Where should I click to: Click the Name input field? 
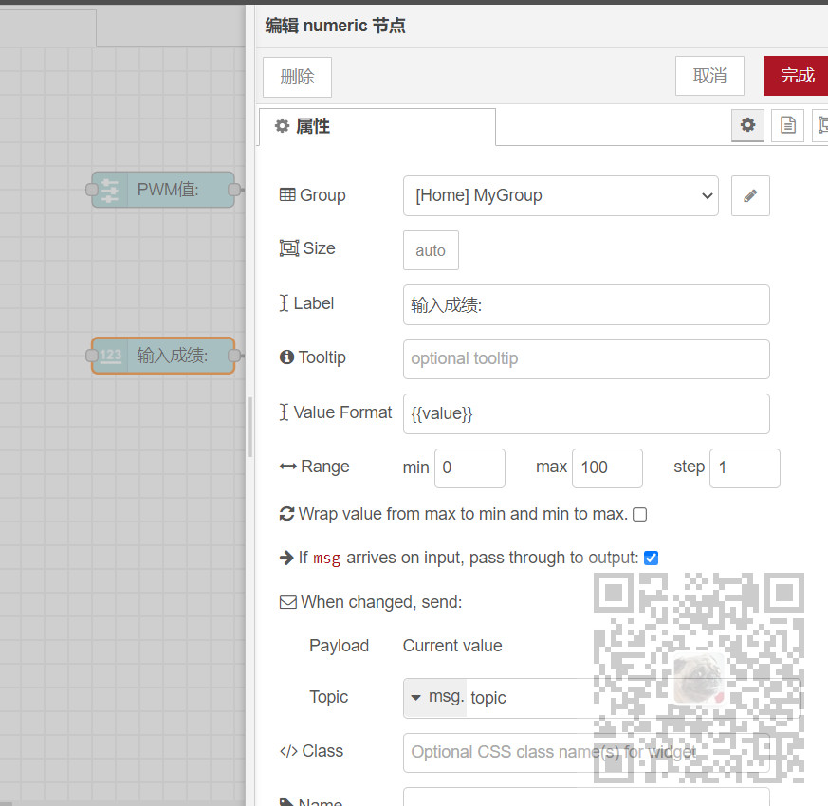click(x=586, y=797)
